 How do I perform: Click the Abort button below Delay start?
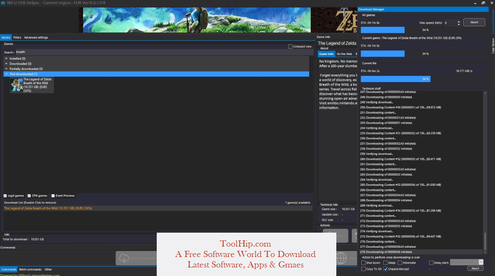point(475,268)
